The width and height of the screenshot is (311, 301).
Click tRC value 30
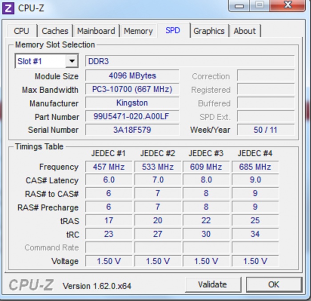tap(206, 234)
